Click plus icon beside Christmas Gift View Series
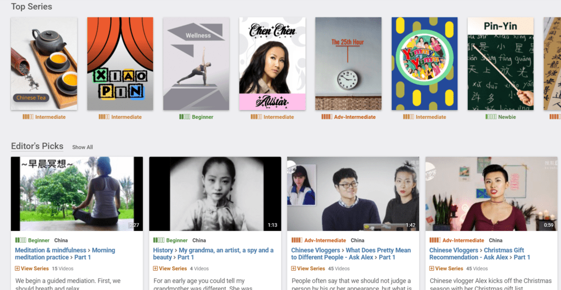This screenshot has height=290, width=561. pyautogui.click(x=432, y=268)
